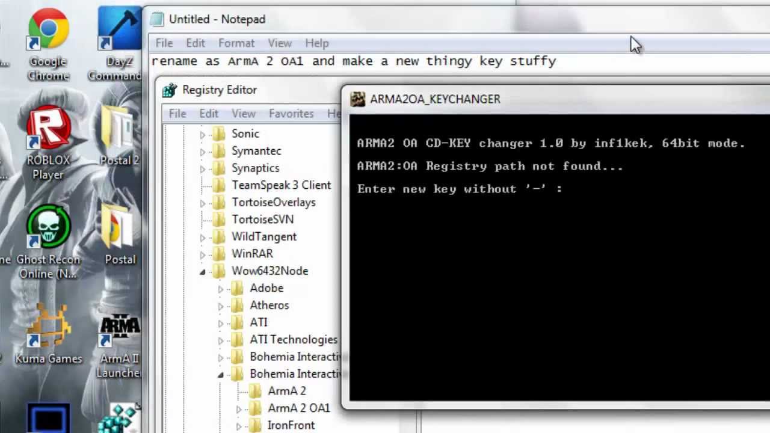Select the ArmA 2 OA1 folder icon
Image resolution: width=770 pixels, height=433 pixels.
coord(256,408)
